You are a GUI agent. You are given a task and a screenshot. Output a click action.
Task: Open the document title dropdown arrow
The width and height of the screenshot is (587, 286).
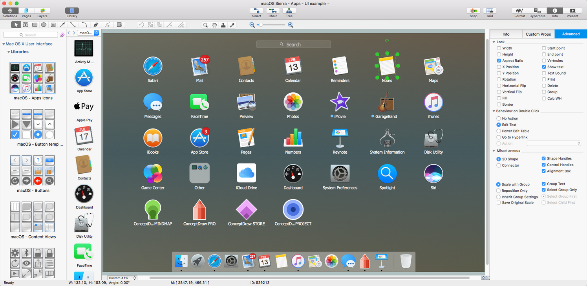point(328,4)
